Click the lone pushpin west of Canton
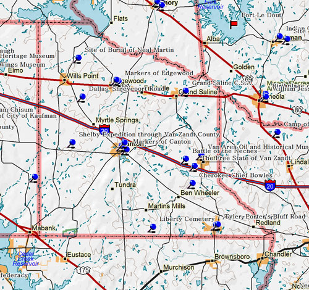 click(71, 144)
